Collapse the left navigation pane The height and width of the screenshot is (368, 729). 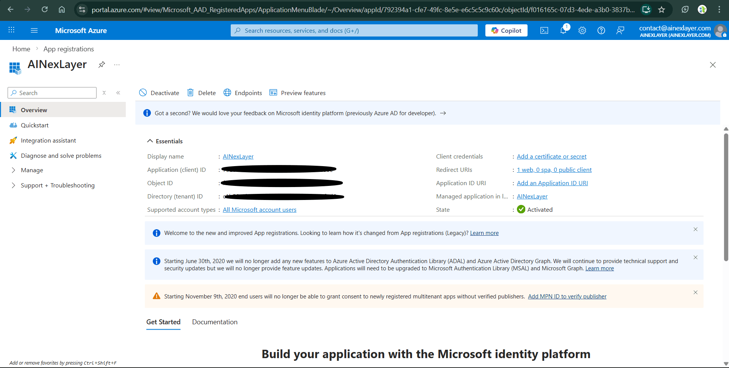coord(118,92)
